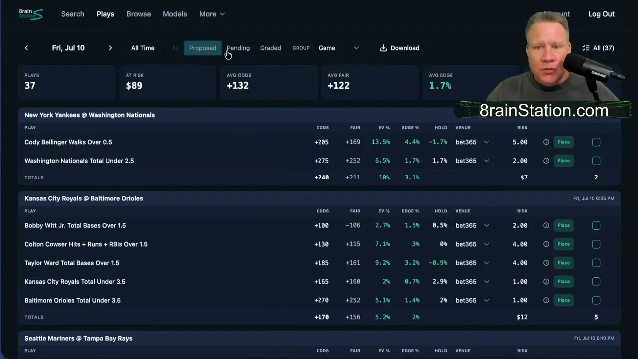
Task: Open the Models nav item
Action: 175,14
